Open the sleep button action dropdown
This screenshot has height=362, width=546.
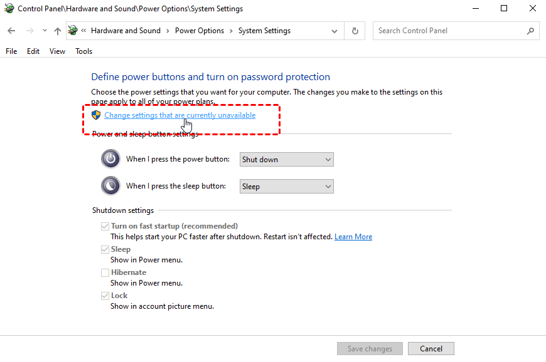[287, 187]
